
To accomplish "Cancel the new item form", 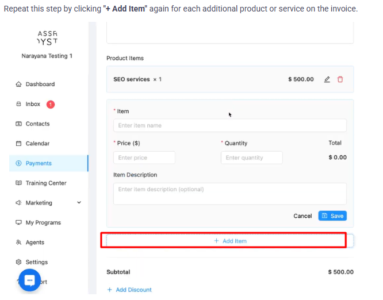I will coord(302,216).
